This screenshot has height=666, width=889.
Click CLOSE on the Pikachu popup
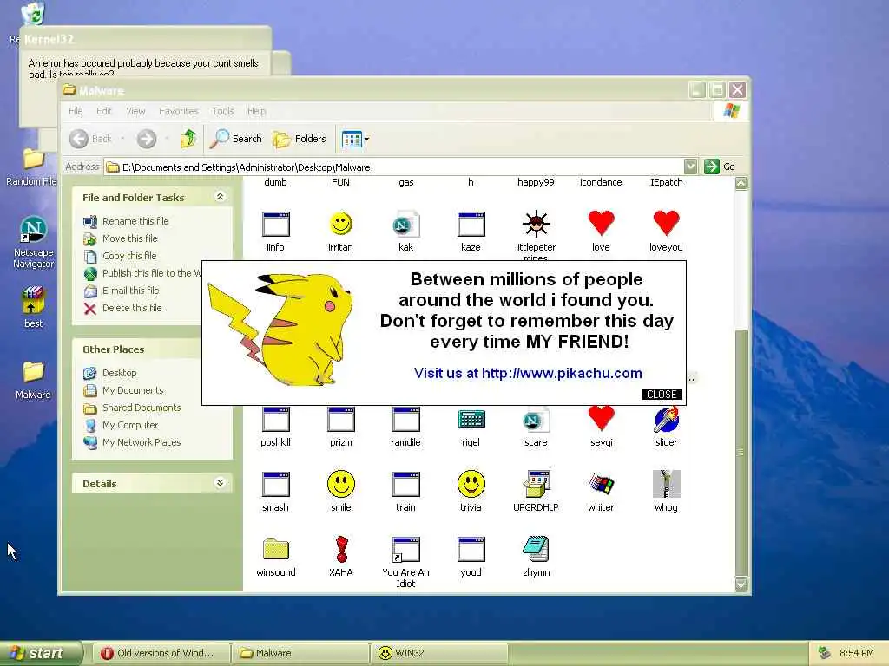point(662,395)
